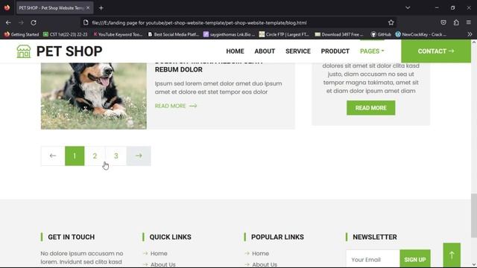Open the YouTube Keyword Tool bookmark

tap(118, 34)
